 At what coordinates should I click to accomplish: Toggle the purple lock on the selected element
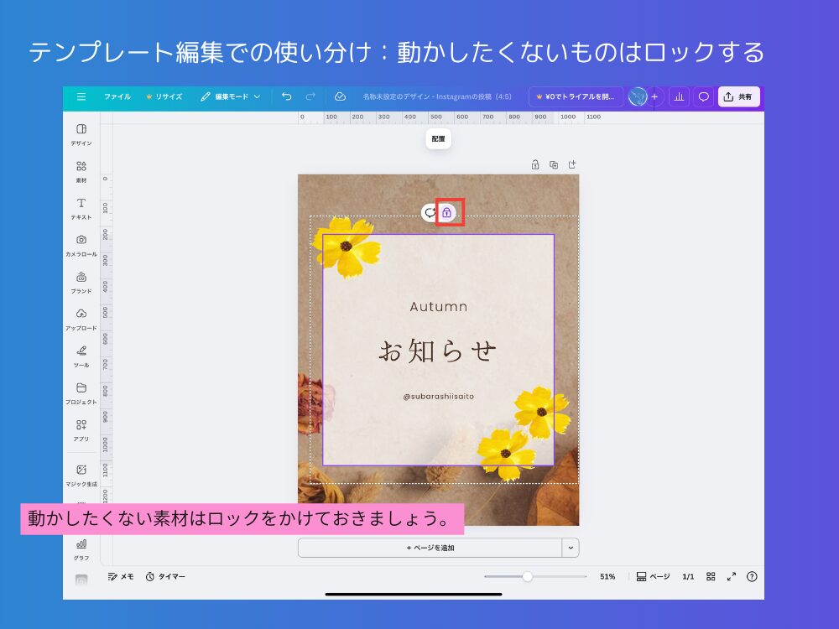pyautogui.click(x=448, y=212)
